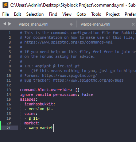Click the file path in the title bar
The height and width of the screenshot is (142, 136).
click(67, 5)
